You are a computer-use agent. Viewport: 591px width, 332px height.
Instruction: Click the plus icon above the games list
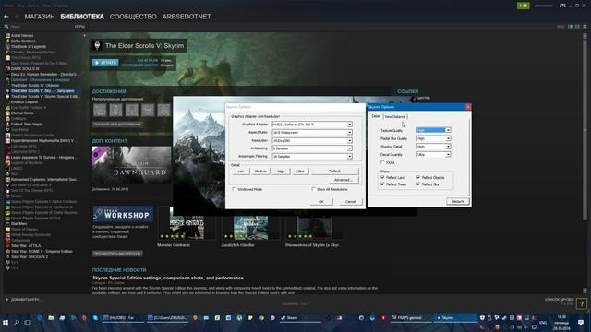coord(84,35)
